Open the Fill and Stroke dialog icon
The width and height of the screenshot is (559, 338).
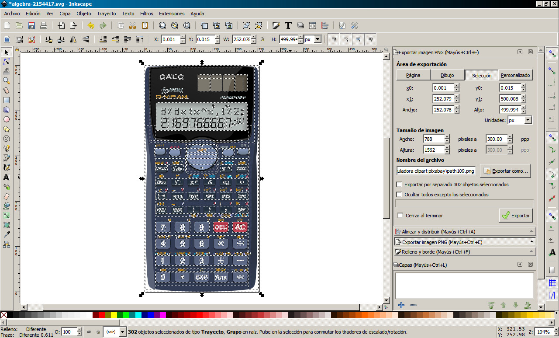[x=276, y=25]
